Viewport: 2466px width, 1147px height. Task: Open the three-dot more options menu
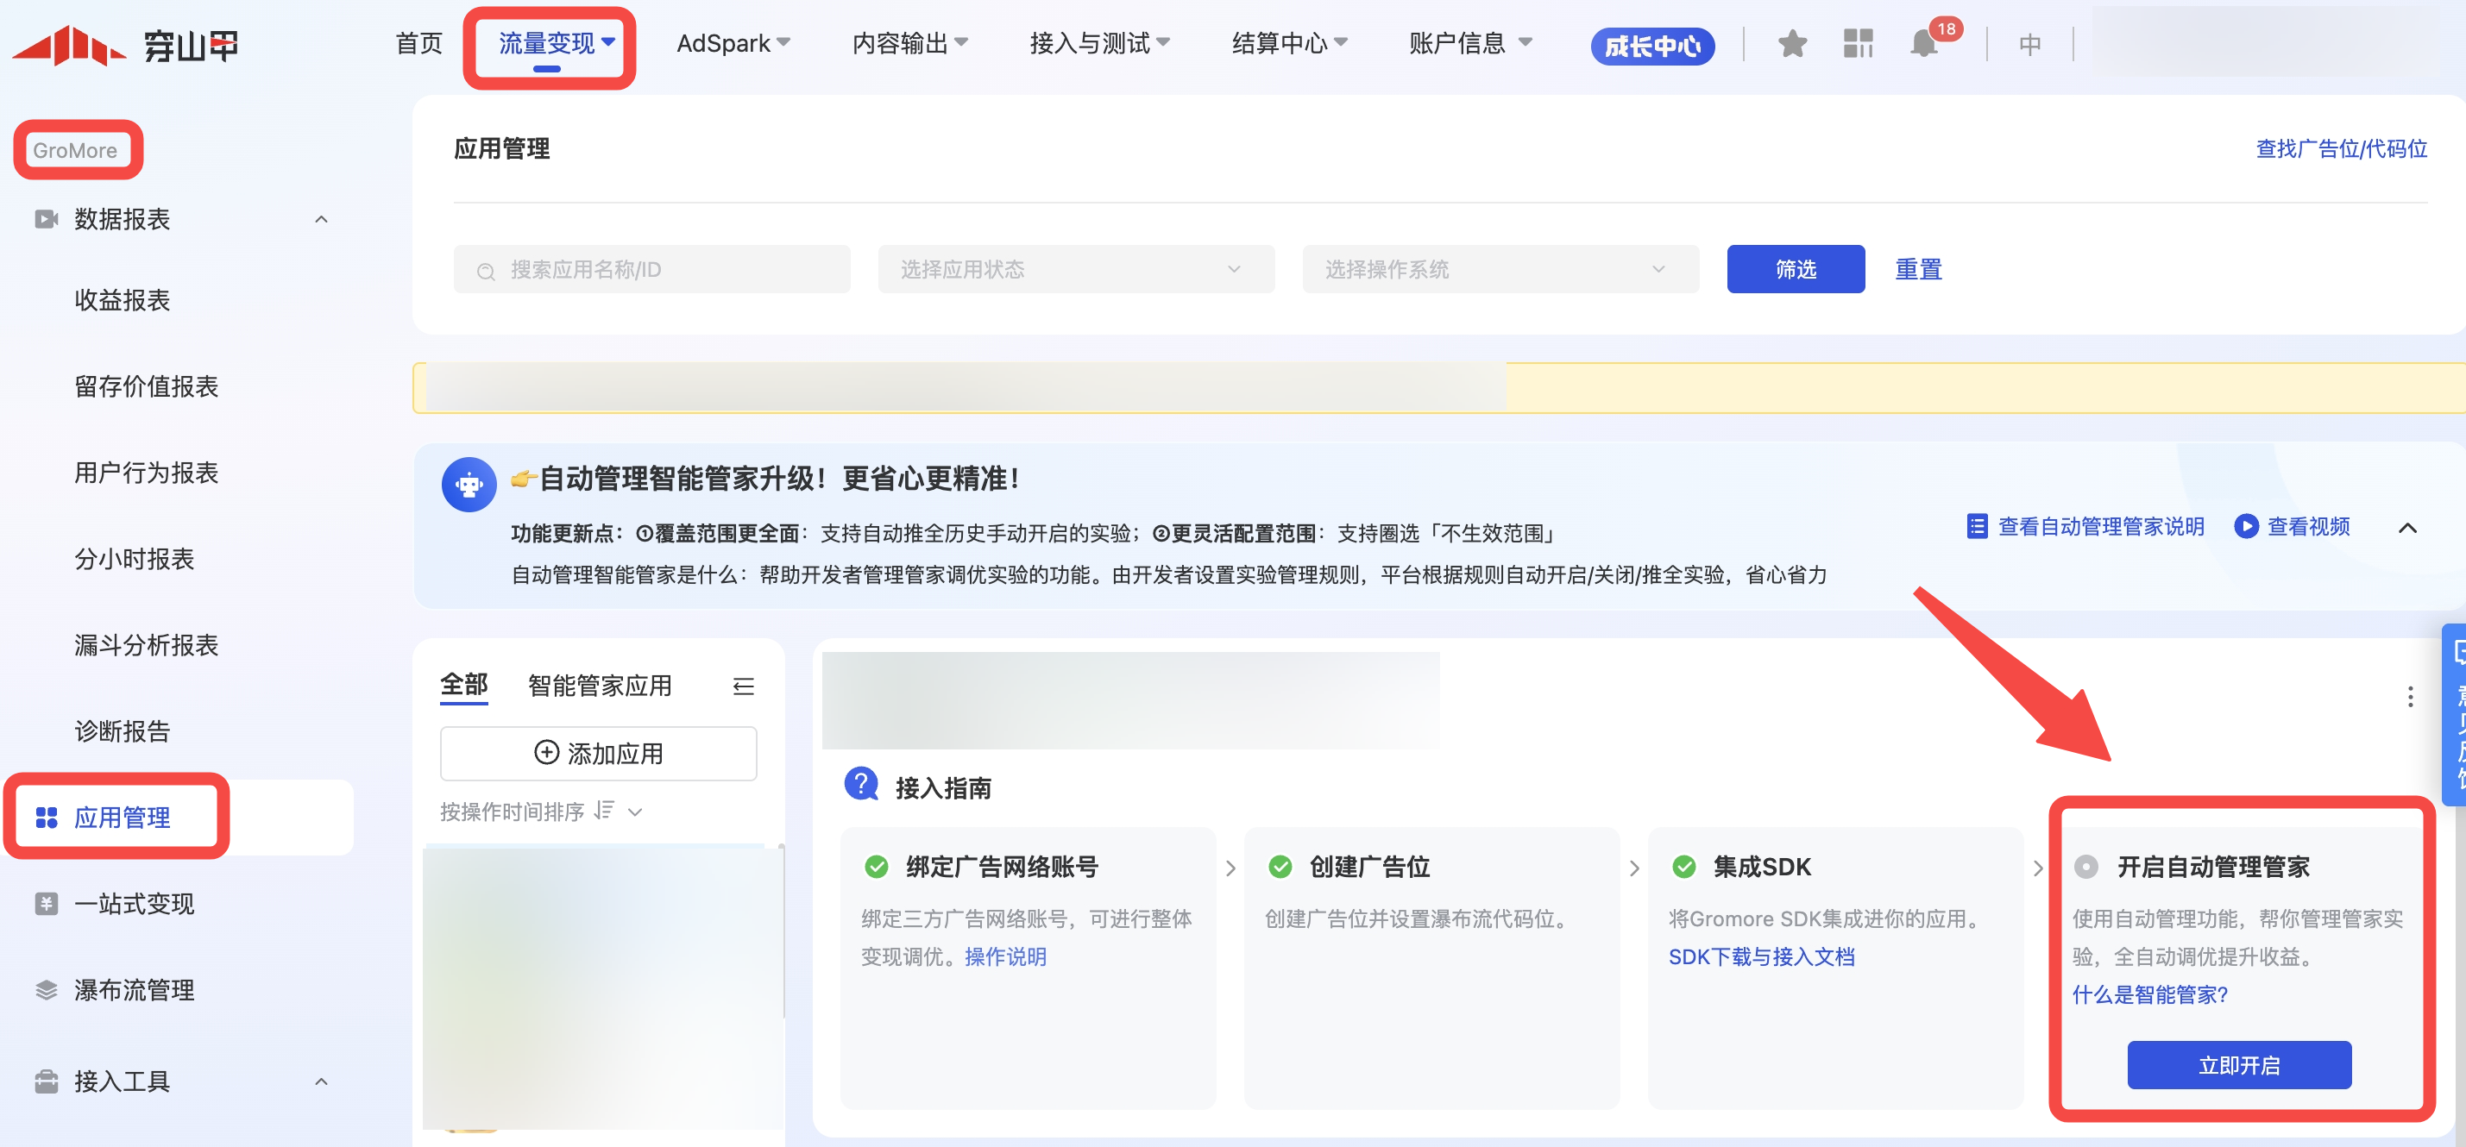2410,697
